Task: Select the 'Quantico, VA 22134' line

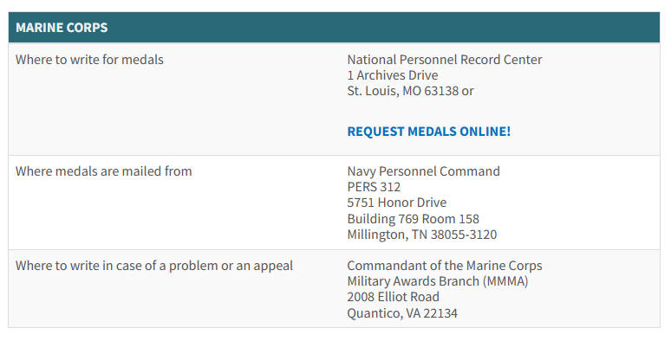Action: click(402, 313)
